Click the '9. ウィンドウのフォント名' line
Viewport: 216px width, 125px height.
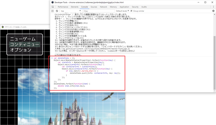click(x=70, y=38)
